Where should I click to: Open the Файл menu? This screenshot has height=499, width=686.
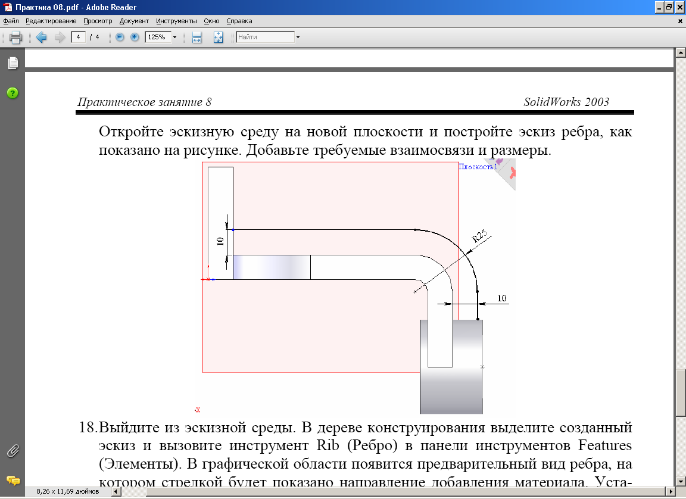pos(11,21)
